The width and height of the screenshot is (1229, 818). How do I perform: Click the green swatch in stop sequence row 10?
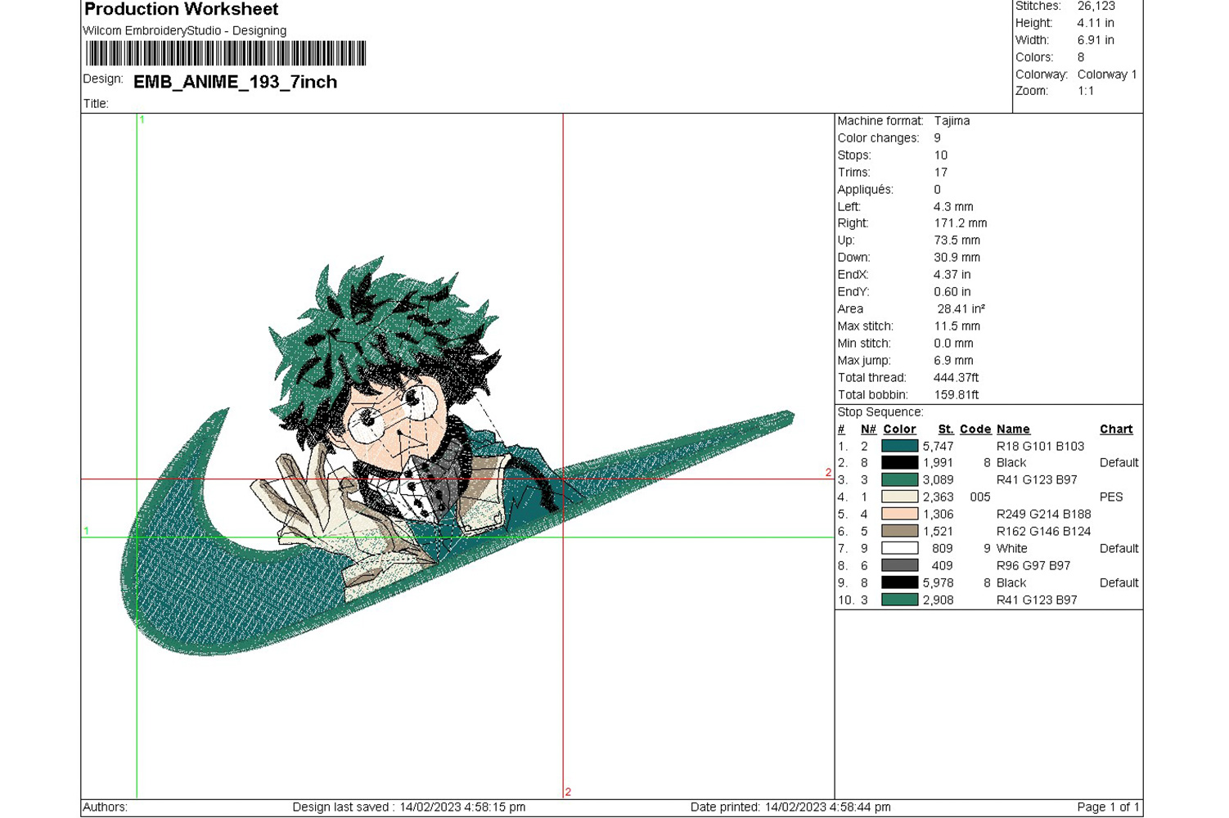pyautogui.click(x=899, y=600)
